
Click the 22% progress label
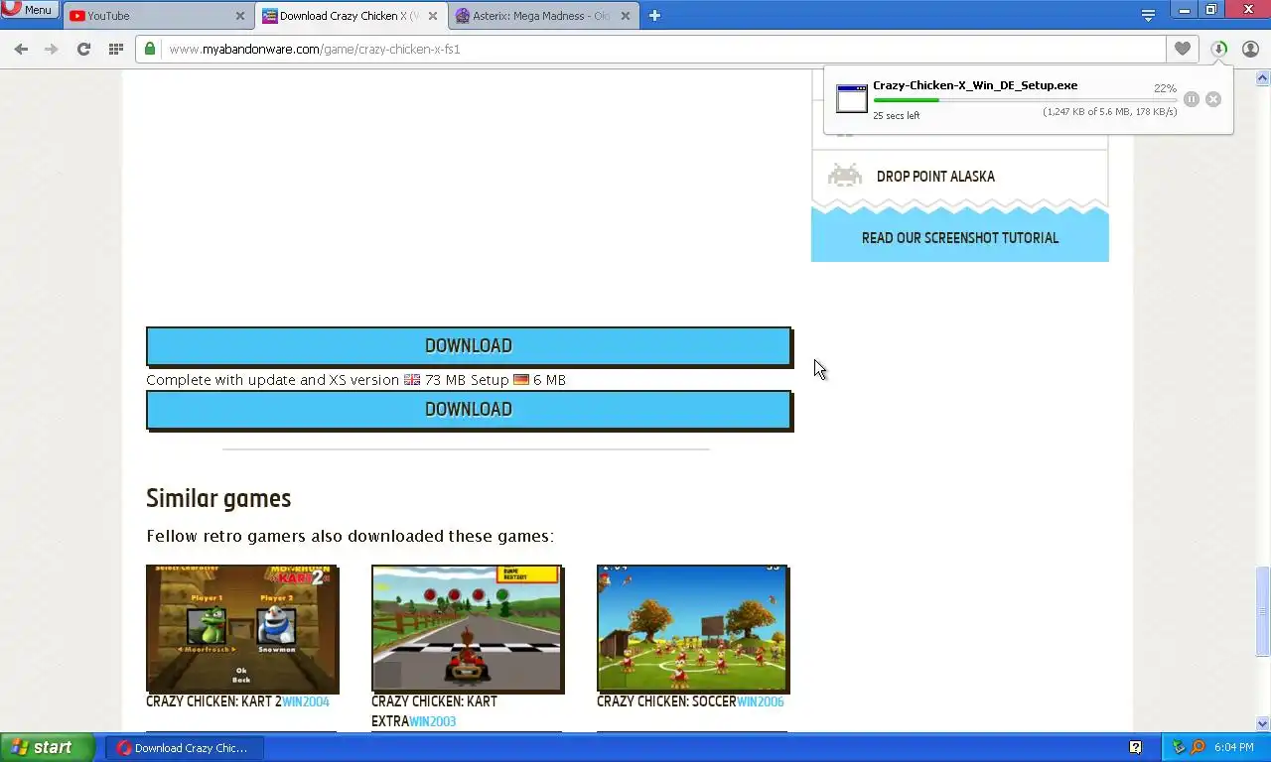1165,88
